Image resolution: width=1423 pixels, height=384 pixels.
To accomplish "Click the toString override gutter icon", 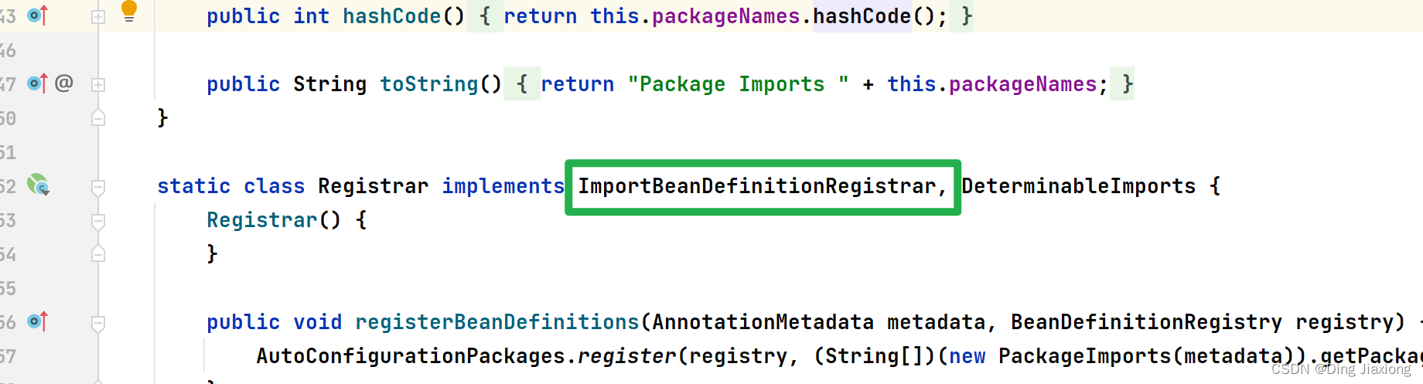I will pyautogui.click(x=37, y=83).
